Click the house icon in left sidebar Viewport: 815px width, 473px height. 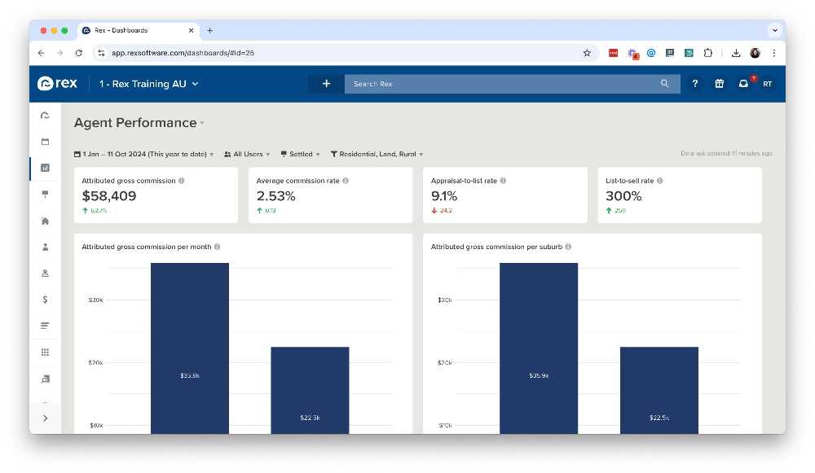click(x=45, y=221)
